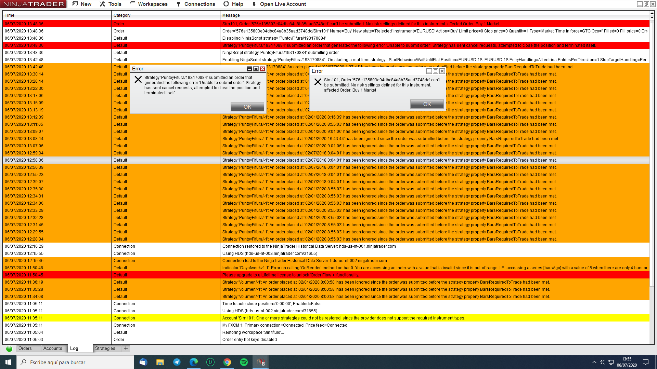Open the Workspaces menu
Viewport: 657px width, 369px height.
pyautogui.click(x=149, y=4)
